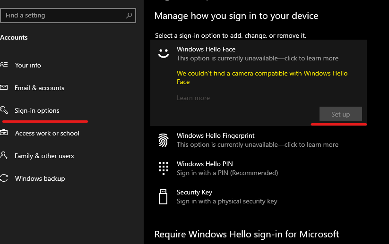Viewport: 389px width, 244px height.
Task: Click the Windows Hello Fingerprint icon
Action: click(164, 140)
